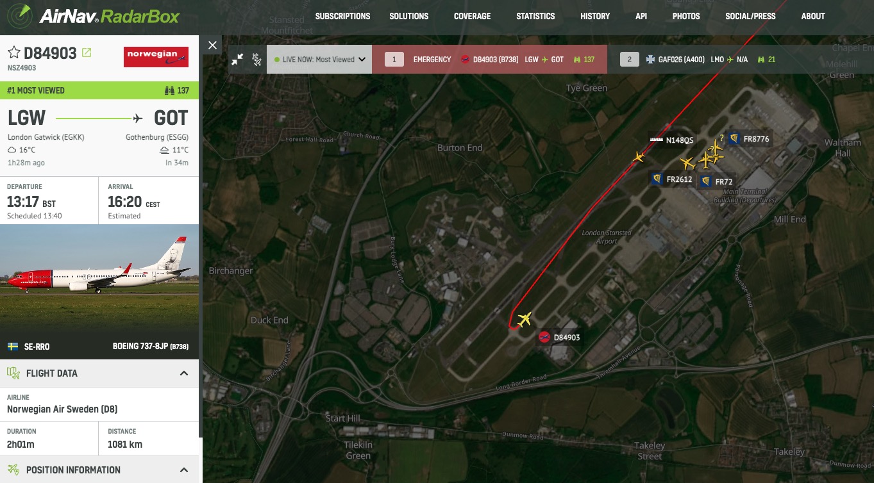
Task: Open the COVERAGE menu
Action: tap(472, 16)
